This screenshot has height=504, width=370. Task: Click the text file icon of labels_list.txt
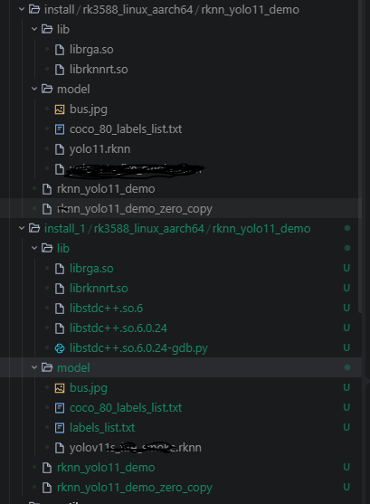pyautogui.click(x=60, y=428)
